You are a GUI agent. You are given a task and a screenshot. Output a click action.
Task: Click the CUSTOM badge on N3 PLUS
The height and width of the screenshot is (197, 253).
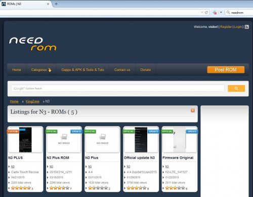point(13,132)
